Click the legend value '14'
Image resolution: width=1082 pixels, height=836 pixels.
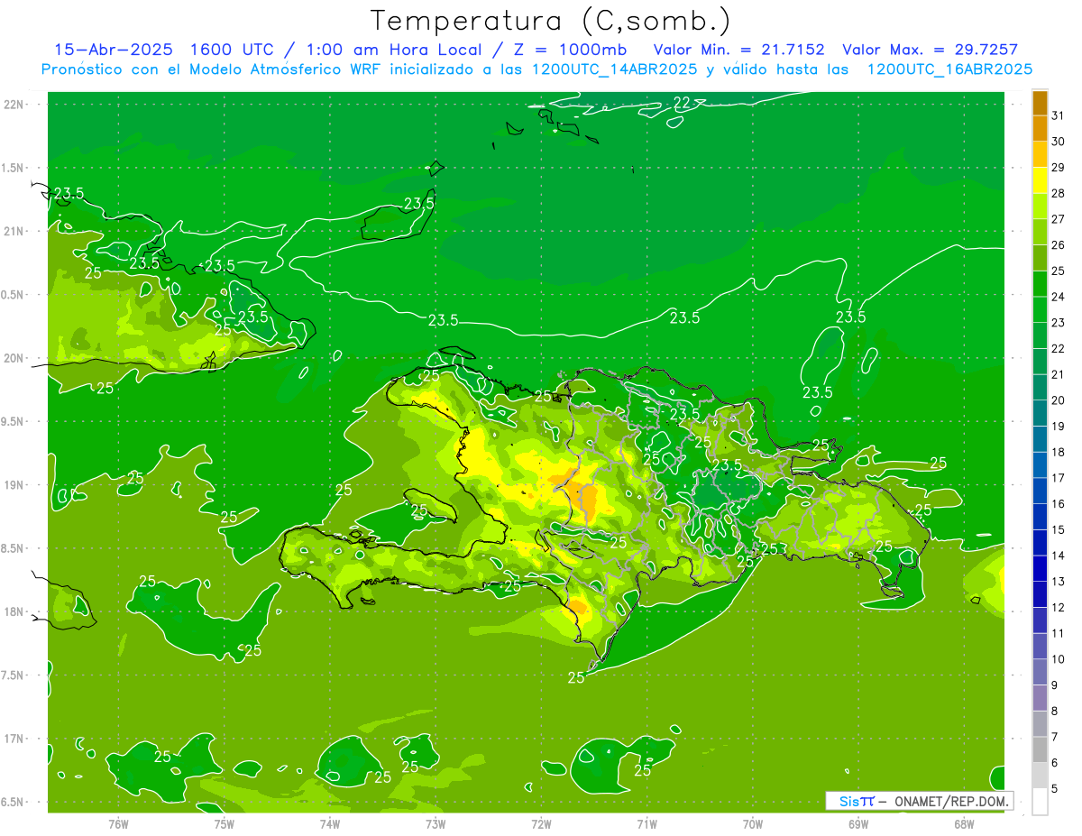pos(1059,556)
